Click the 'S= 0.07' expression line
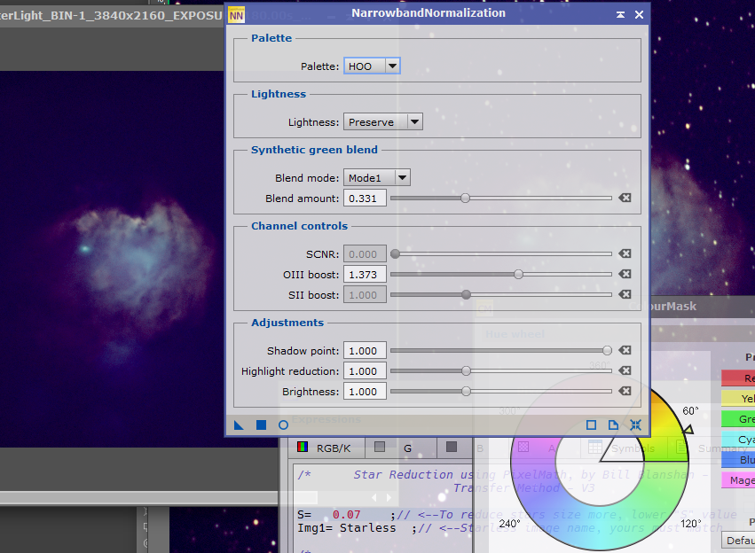 click(x=329, y=515)
